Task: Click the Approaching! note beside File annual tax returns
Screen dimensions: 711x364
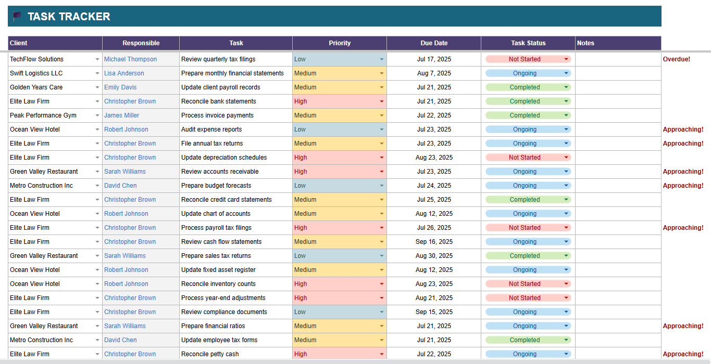Action: point(683,143)
